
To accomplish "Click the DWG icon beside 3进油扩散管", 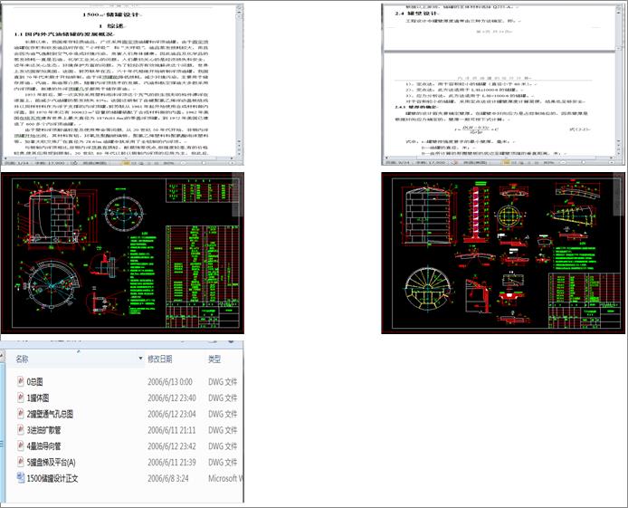I will 21,429.
